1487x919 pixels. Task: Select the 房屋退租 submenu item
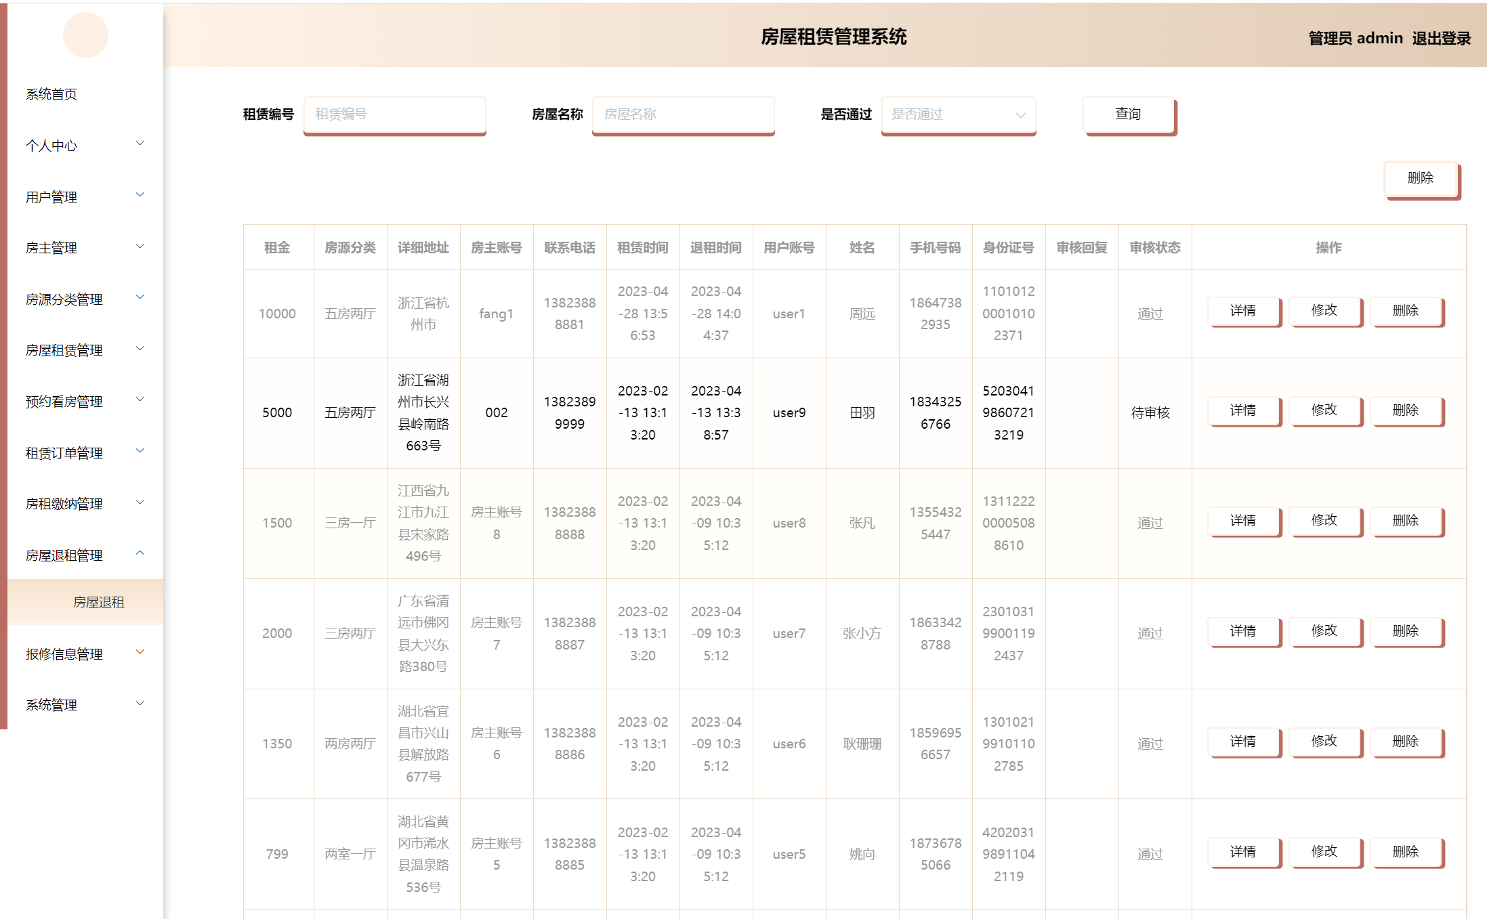[98, 602]
